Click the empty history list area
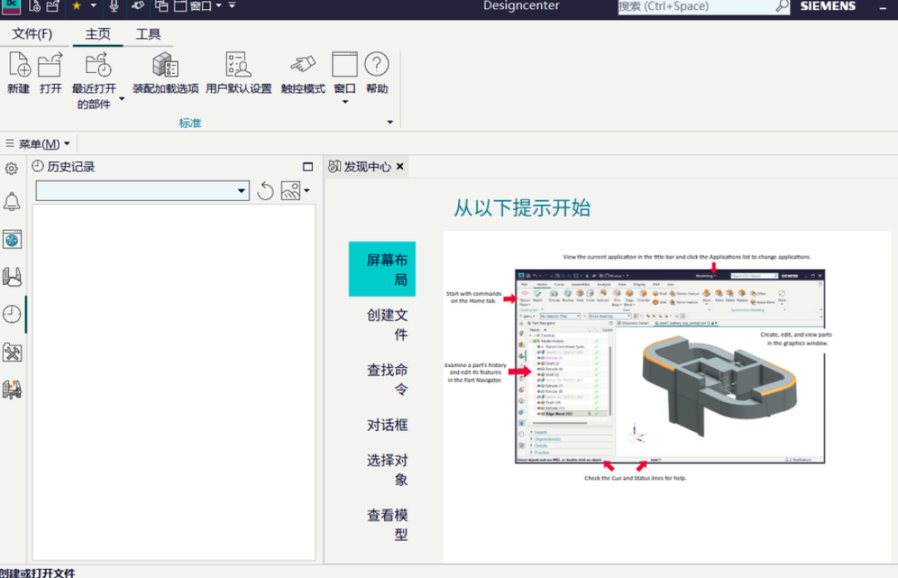Image resolution: width=898 pixels, height=578 pixels. tap(174, 382)
